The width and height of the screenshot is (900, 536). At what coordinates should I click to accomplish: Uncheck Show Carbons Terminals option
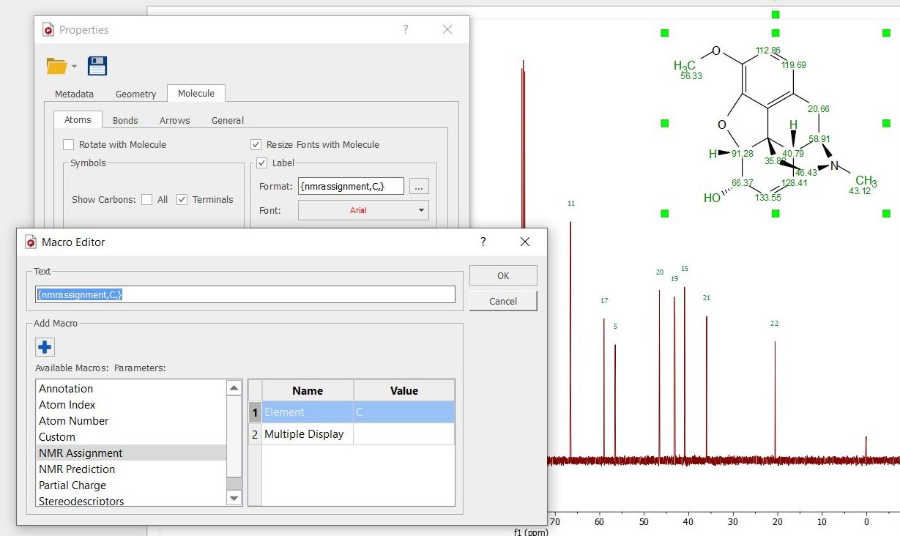[182, 199]
